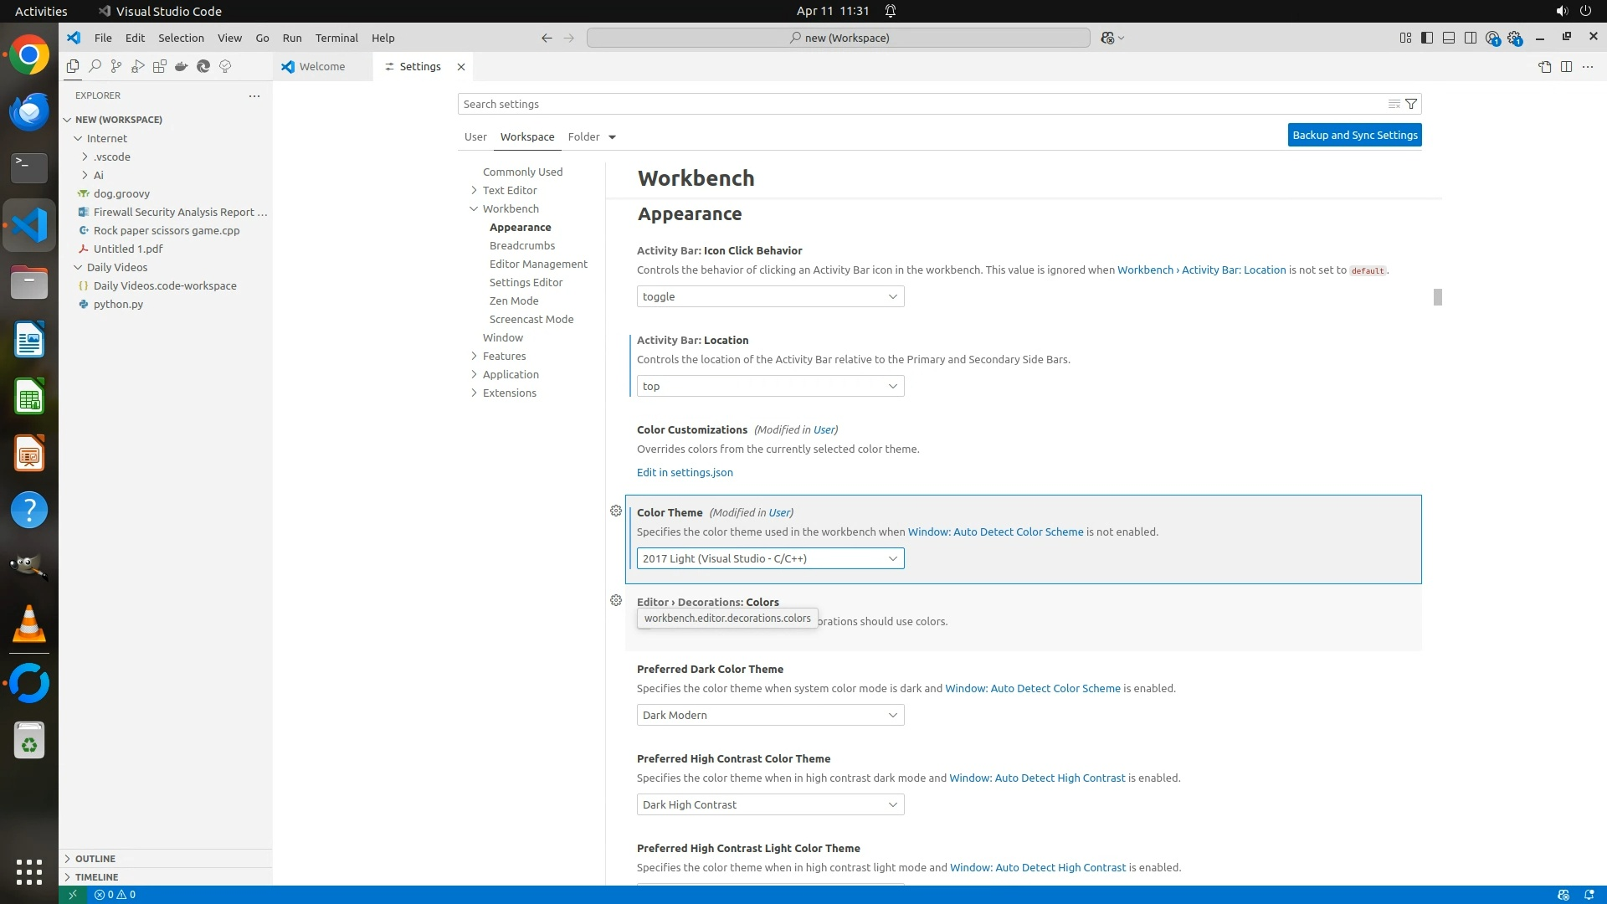The image size is (1607, 904).
Task: Open the Color Theme dropdown
Action: pos(770,558)
